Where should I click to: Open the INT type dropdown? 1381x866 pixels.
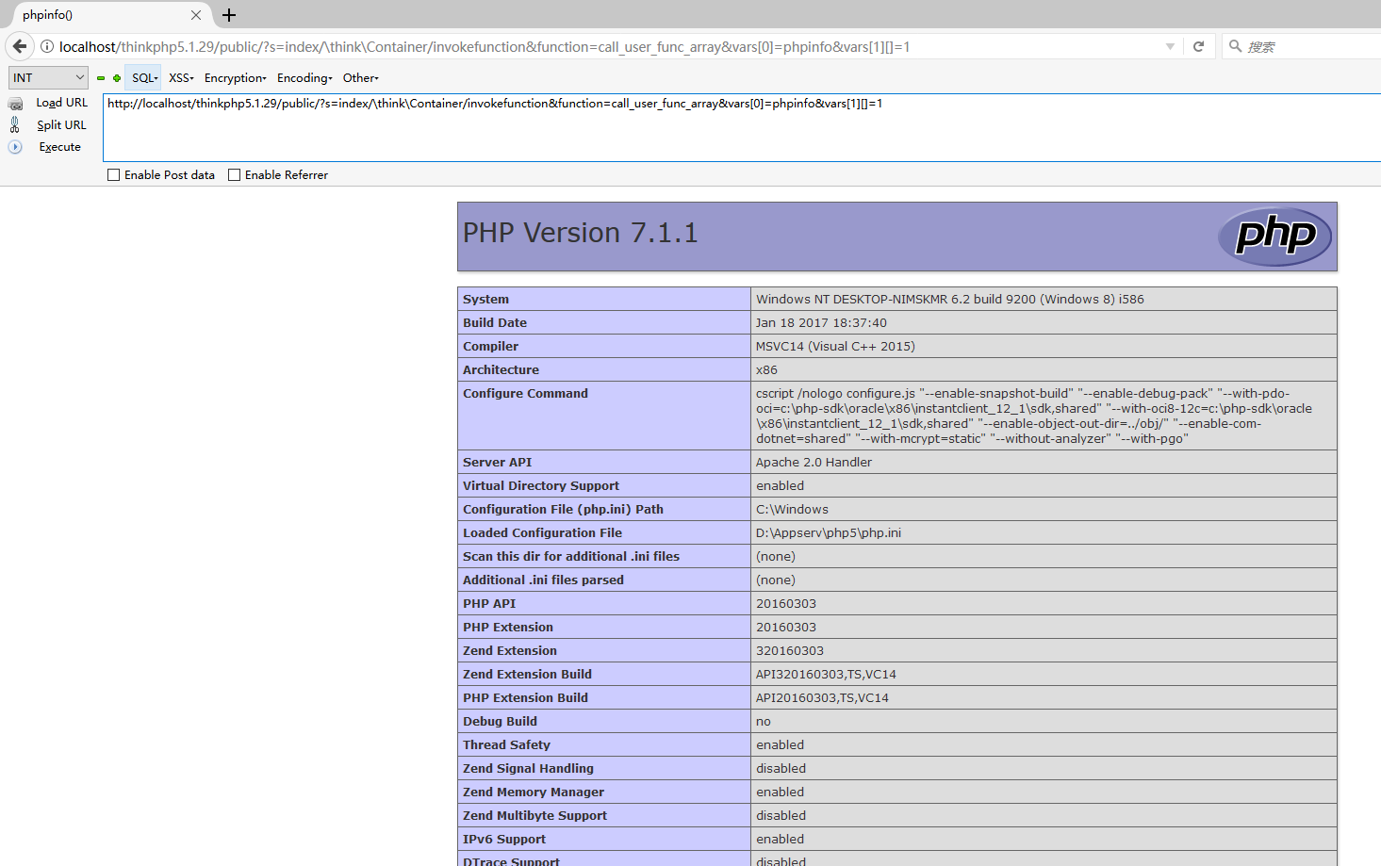point(48,78)
